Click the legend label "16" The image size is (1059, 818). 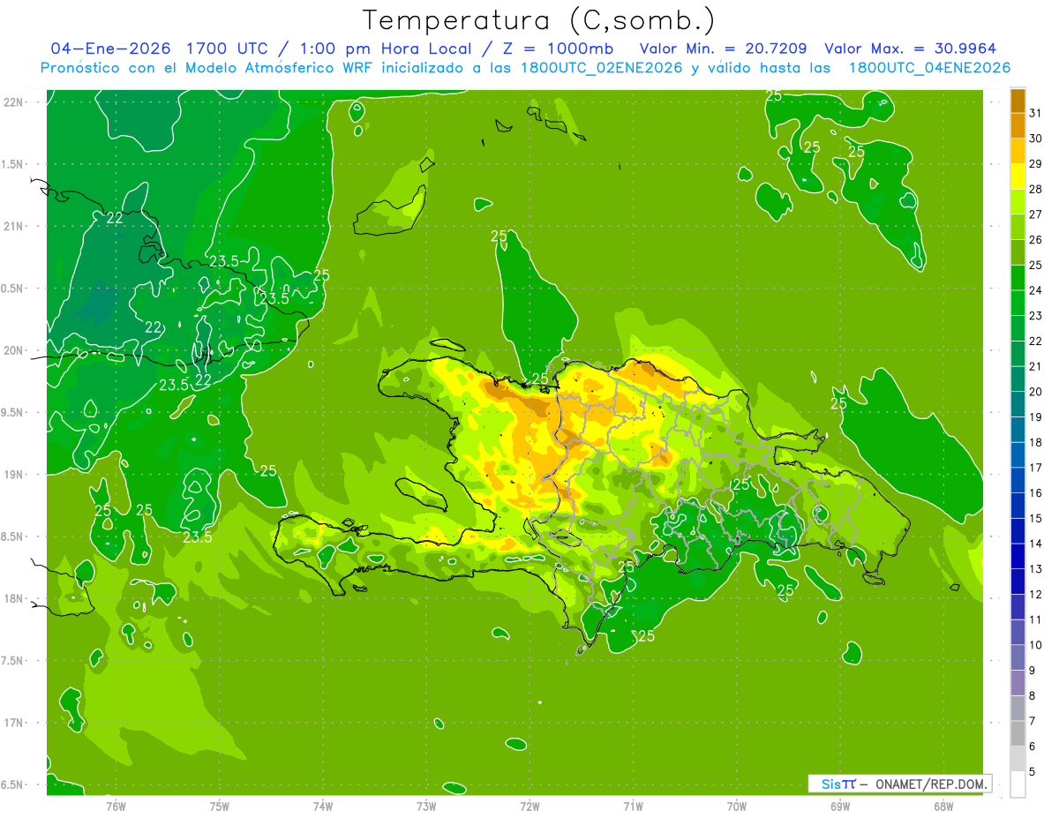pos(1035,493)
